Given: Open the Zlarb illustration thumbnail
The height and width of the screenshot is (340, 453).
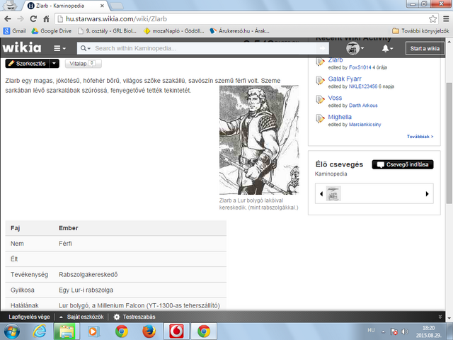Looking at the screenshot, I should tap(259, 140).
